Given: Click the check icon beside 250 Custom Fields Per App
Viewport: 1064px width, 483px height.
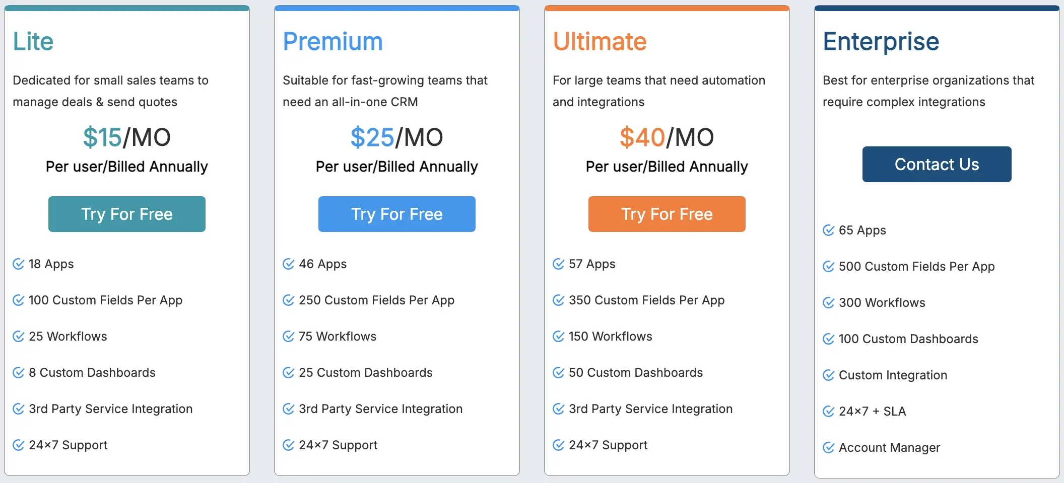Looking at the screenshot, I should click(289, 300).
